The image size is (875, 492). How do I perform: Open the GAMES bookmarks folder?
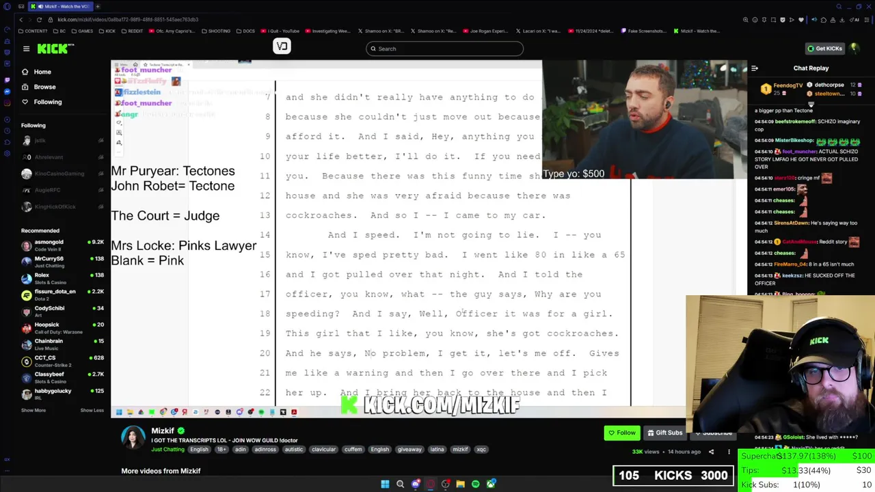pos(82,31)
